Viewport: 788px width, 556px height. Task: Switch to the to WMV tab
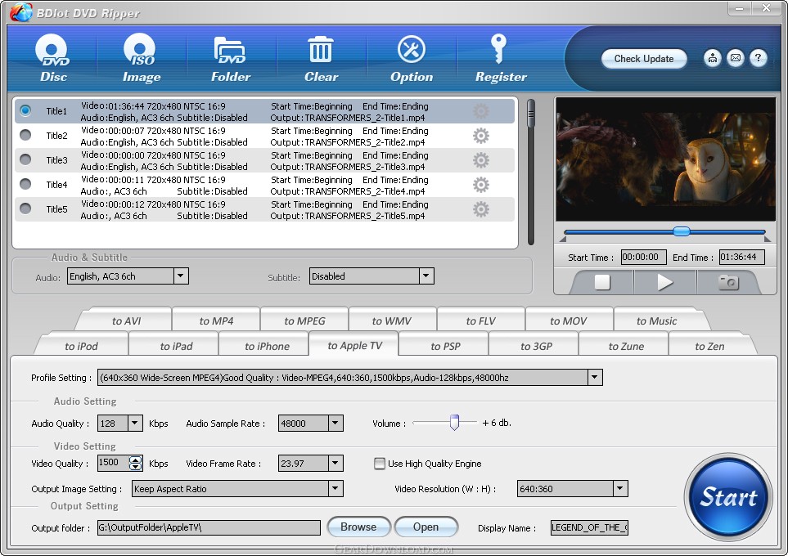pos(392,321)
